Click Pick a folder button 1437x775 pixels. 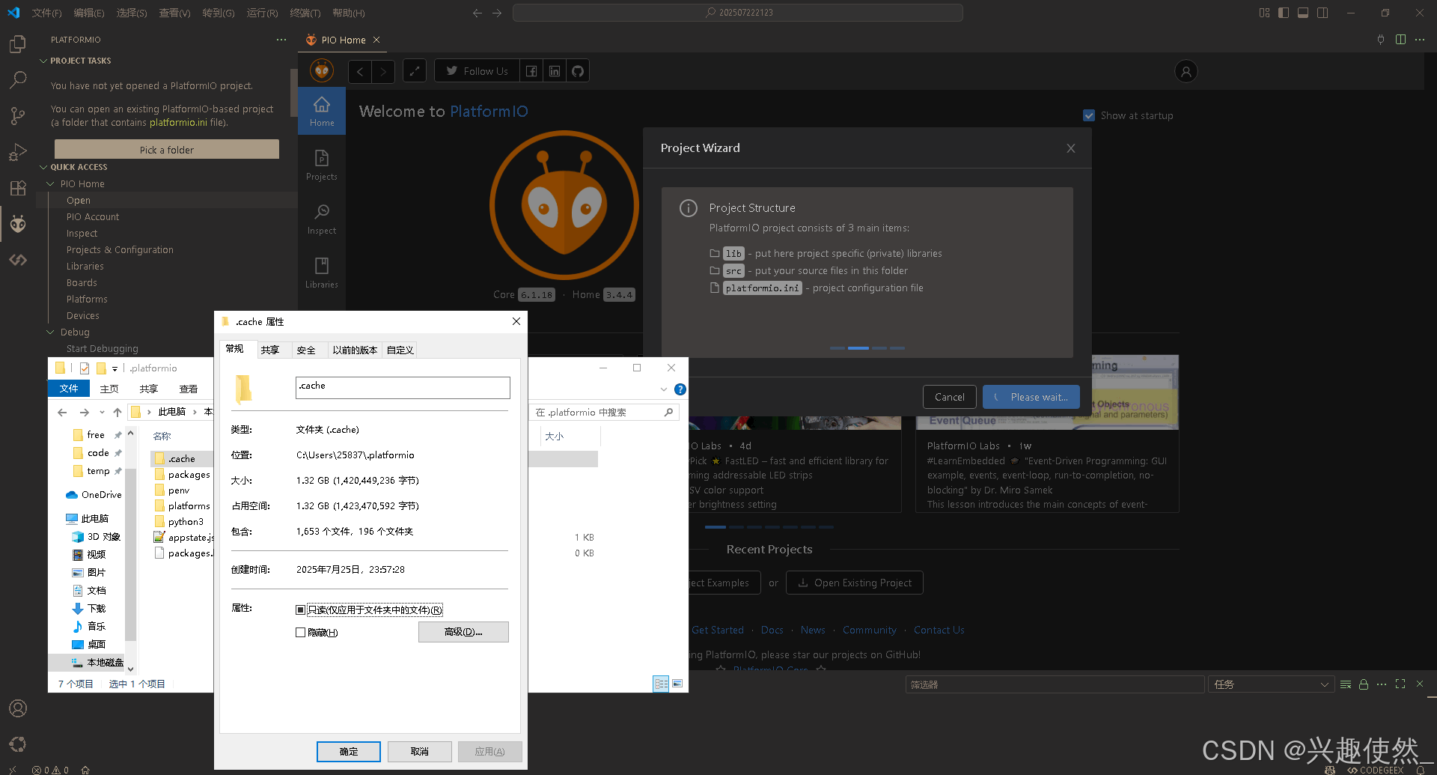[167, 150]
